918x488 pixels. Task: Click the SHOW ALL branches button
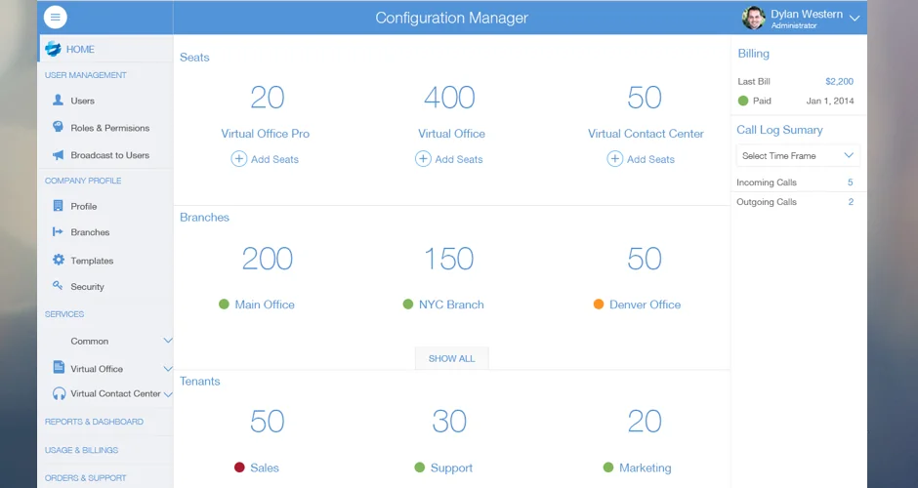(451, 358)
